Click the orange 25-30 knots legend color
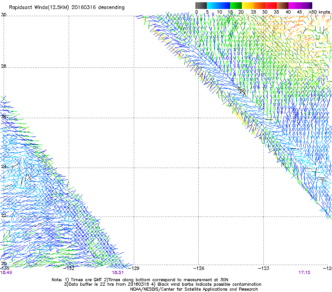Screen dimensions: 332x292 259,5
